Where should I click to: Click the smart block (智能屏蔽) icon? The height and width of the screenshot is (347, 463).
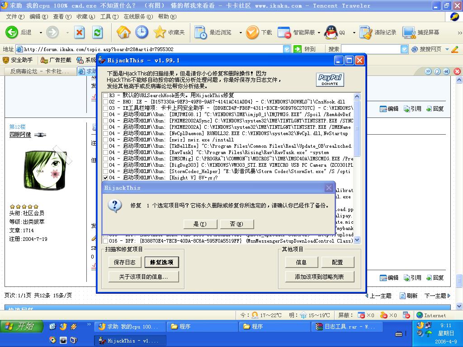284,32
